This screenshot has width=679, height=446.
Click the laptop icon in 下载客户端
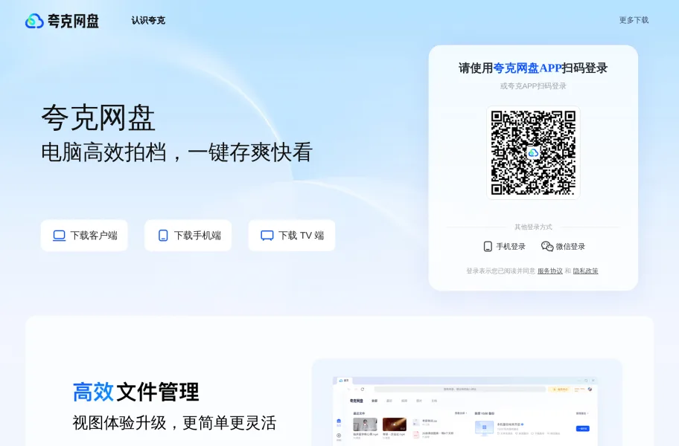(x=59, y=236)
